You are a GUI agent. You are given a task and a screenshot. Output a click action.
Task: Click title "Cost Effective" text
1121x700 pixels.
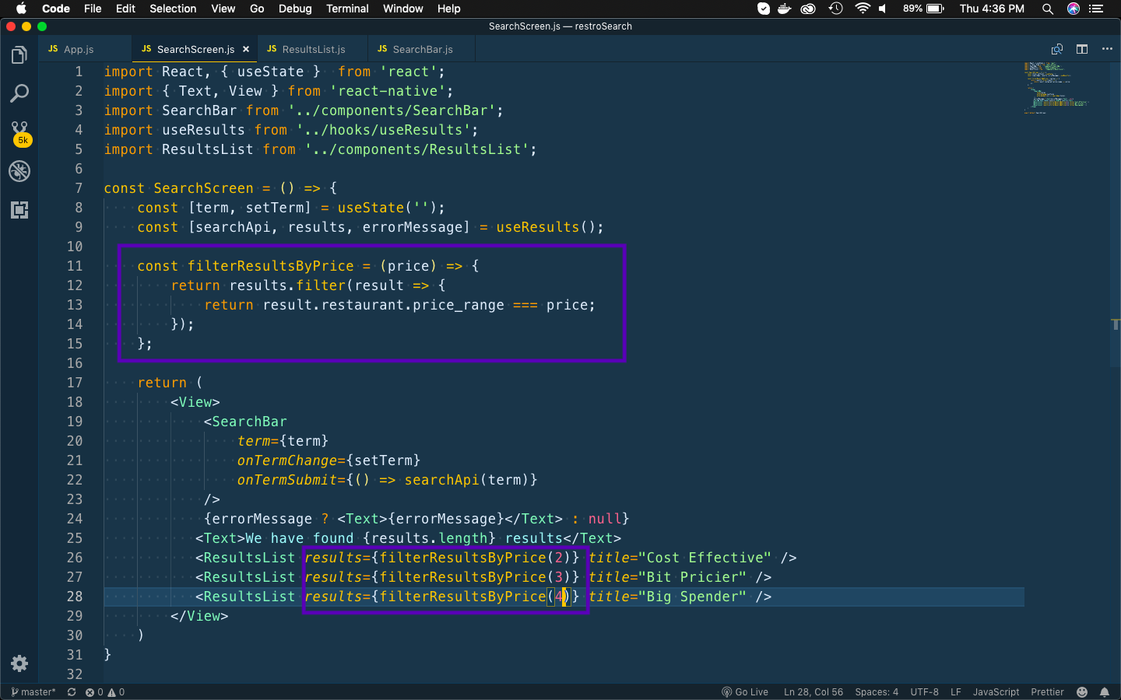[705, 558]
